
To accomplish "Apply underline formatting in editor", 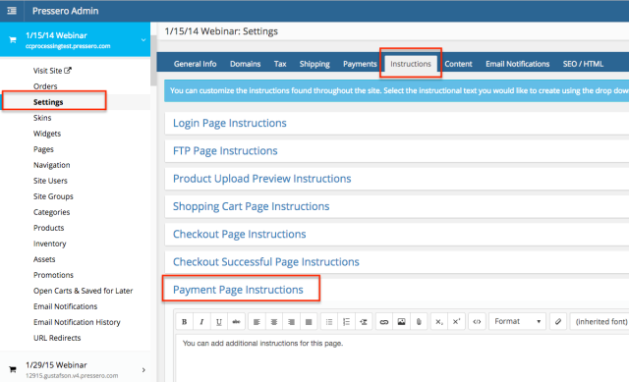I will pyautogui.click(x=219, y=321).
